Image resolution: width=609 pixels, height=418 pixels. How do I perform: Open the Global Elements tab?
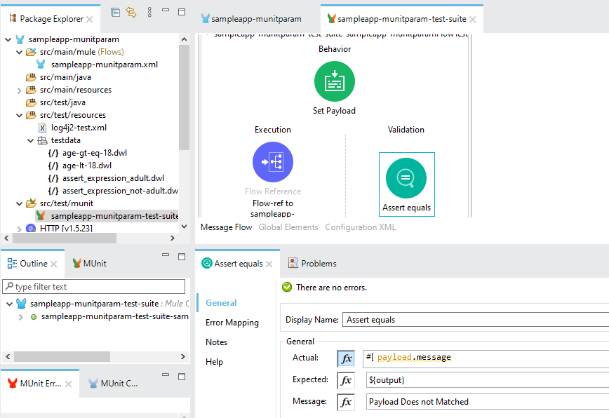[x=288, y=227]
